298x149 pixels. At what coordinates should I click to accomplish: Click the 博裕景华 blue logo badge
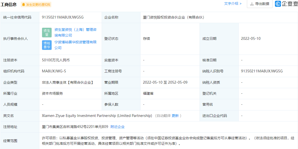47,45
